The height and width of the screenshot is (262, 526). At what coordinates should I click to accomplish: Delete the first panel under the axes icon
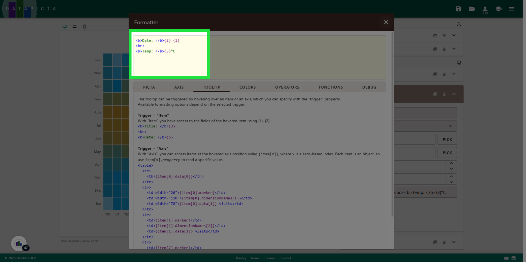(444, 35)
